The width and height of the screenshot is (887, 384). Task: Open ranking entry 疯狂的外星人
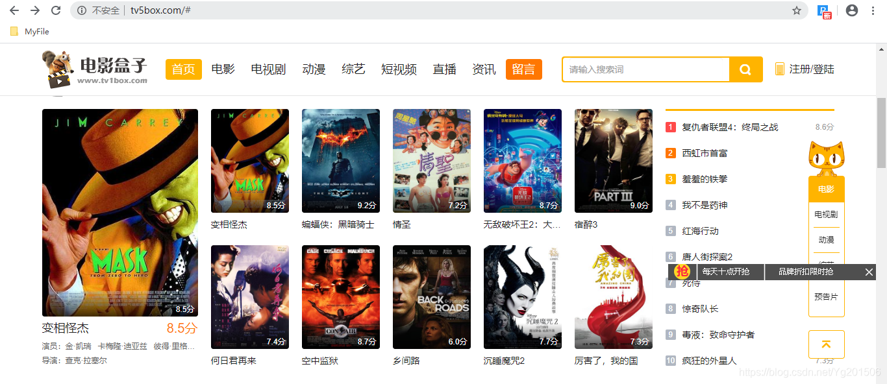click(709, 361)
